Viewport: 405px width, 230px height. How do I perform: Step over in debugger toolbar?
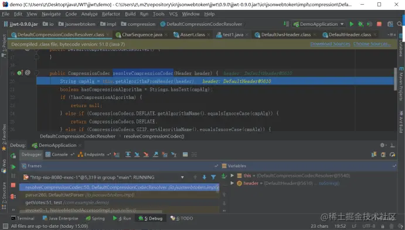point(128,155)
